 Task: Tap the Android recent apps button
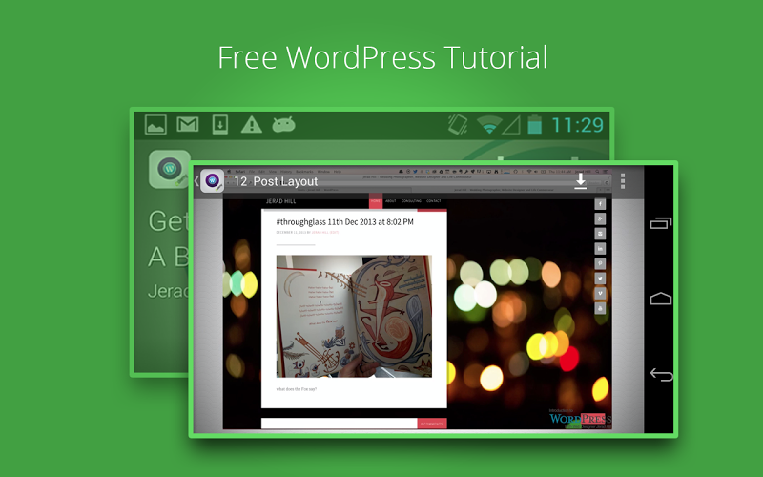coord(660,223)
